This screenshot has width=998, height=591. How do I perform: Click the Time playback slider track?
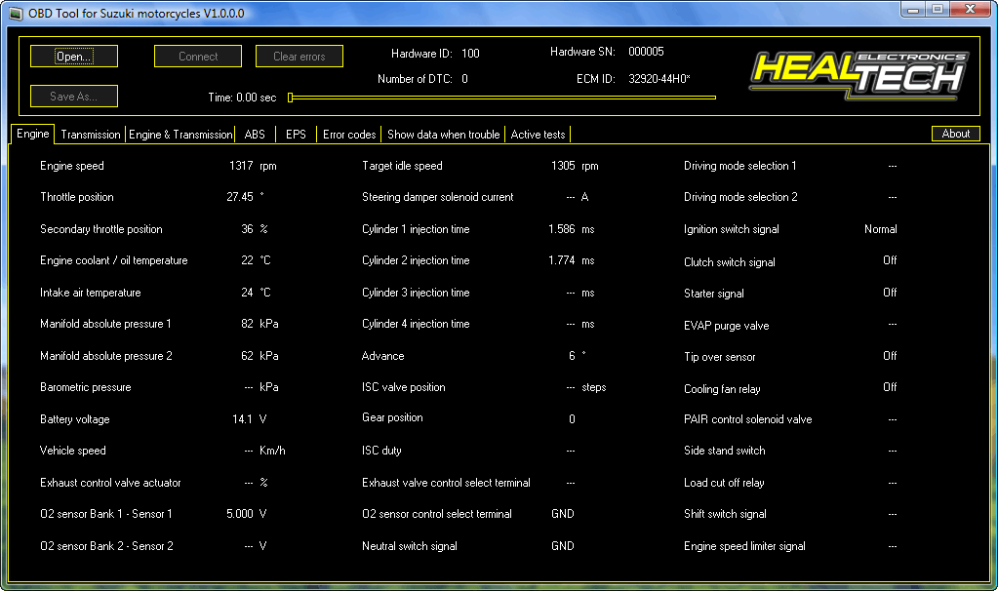[502, 98]
